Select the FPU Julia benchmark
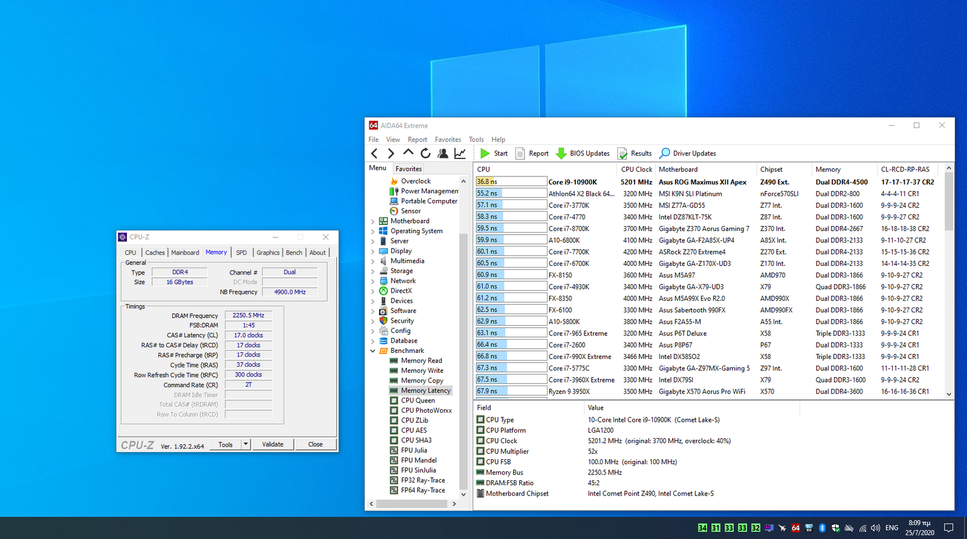Screen dimensions: 967x539 pyautogui.click(x=414, y=450)
